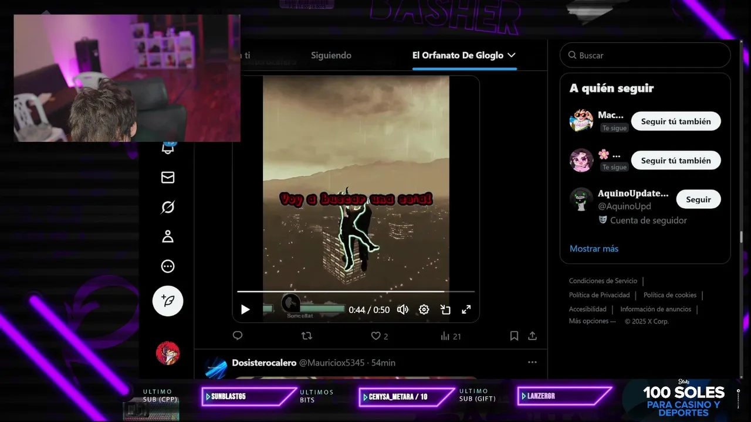Viewport: 751px width, 422px height.
Task: Click the page scrollbar thumb
Action: [742, 237]
